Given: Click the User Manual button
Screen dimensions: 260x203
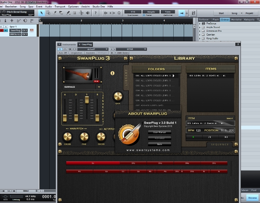Looking at the screenshot, I should coord(159,132).
